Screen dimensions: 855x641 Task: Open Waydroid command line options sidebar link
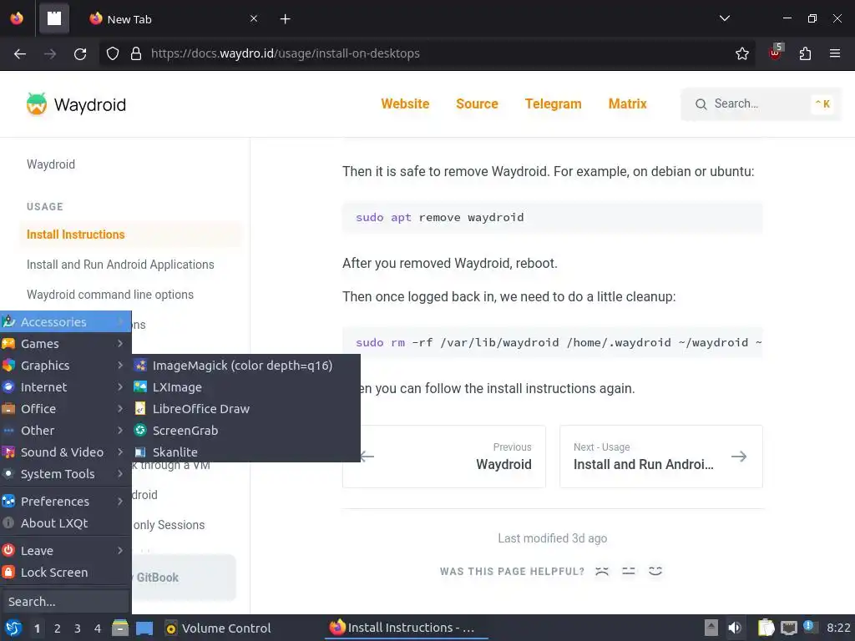click(x=110, y=295)
